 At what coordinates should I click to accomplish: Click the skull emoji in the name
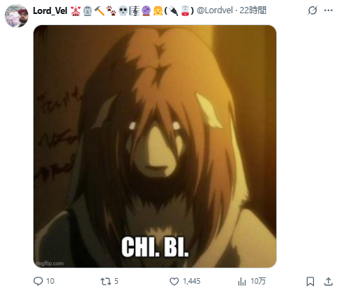click(123, 11)
